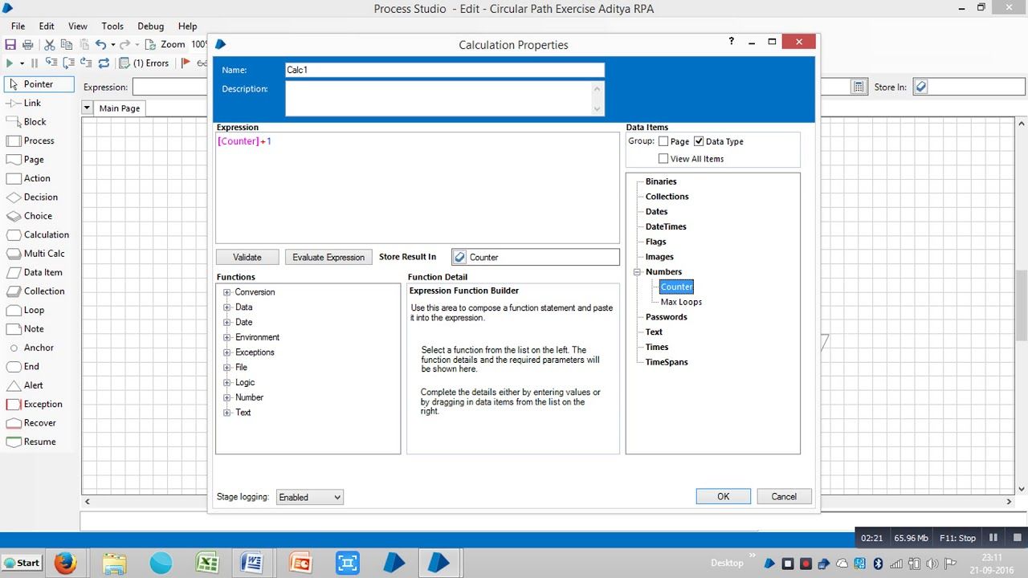Click the Windows Start button
The image size is (1028, 578).
(x=22, y=563)
